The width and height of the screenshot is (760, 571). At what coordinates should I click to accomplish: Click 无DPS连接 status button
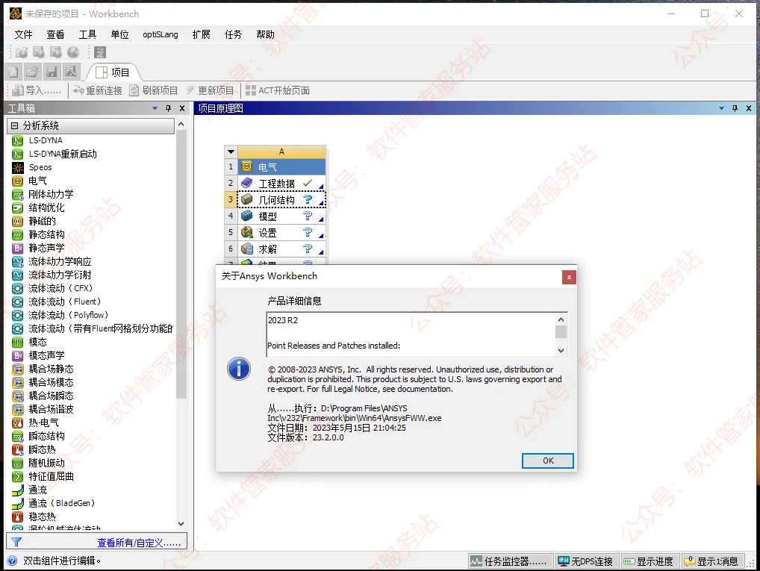587,561
